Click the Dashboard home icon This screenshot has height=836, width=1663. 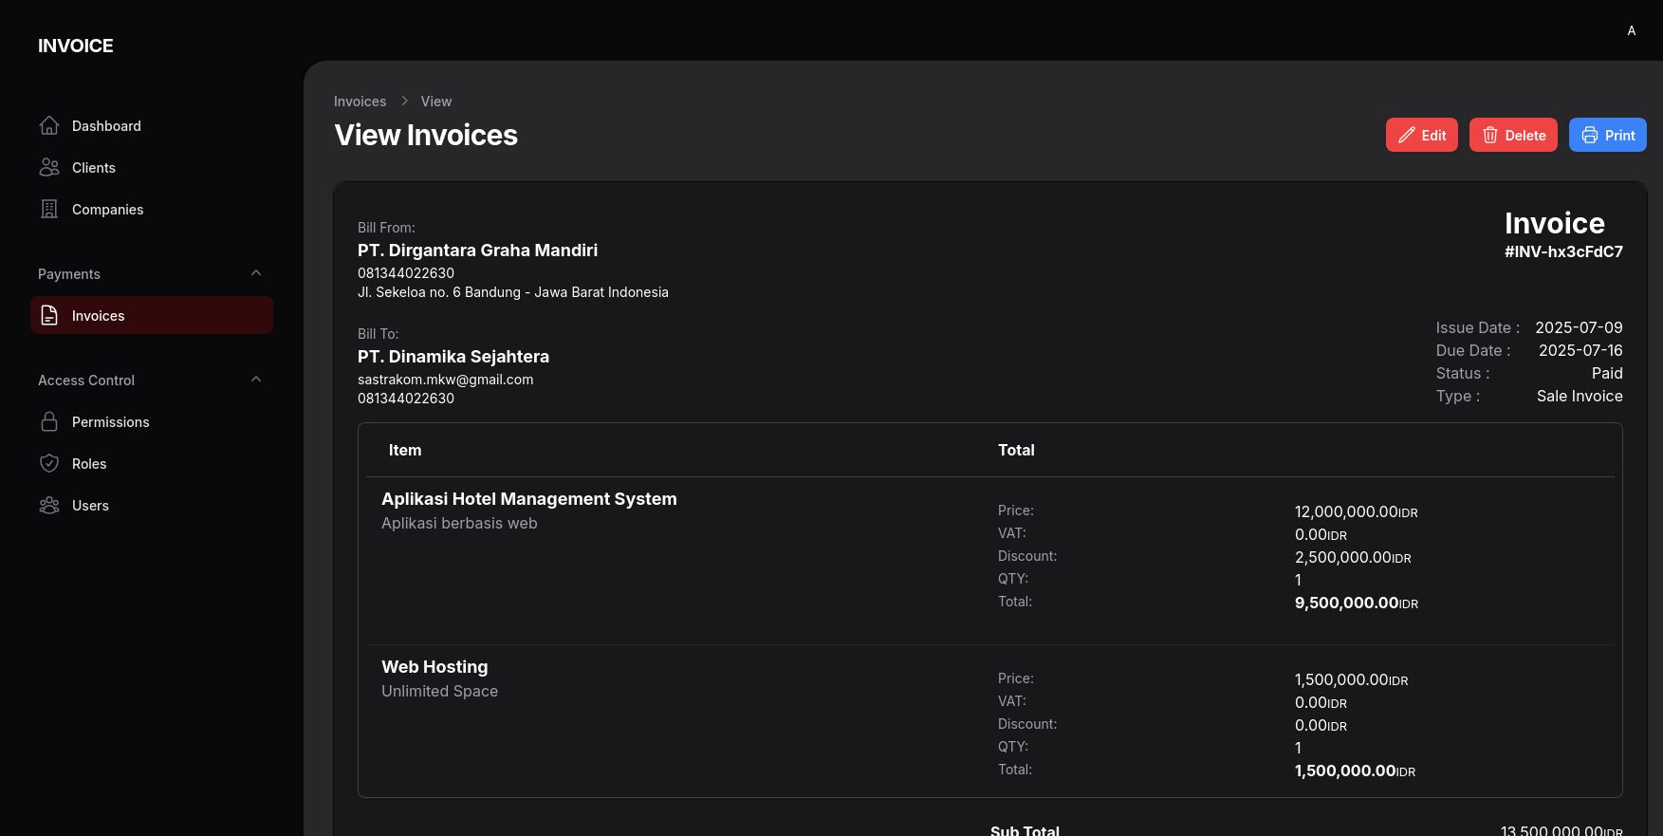(49, 126)
